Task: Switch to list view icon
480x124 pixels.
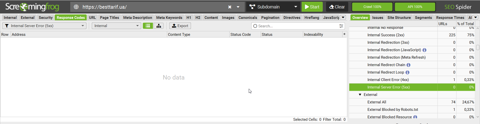Action: (148, 26)
